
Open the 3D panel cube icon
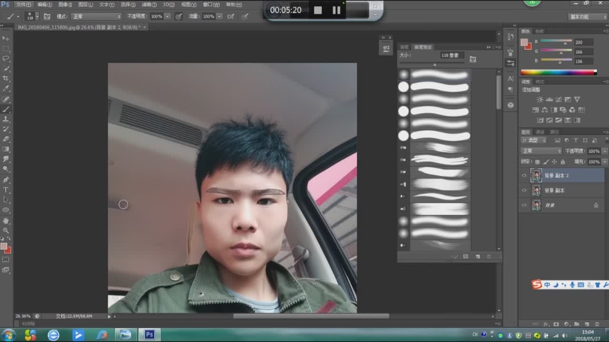coord(511,105)
